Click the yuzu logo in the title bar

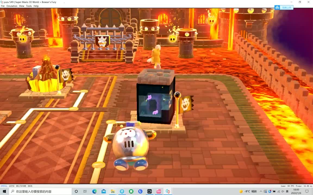(x=2, y=2)
